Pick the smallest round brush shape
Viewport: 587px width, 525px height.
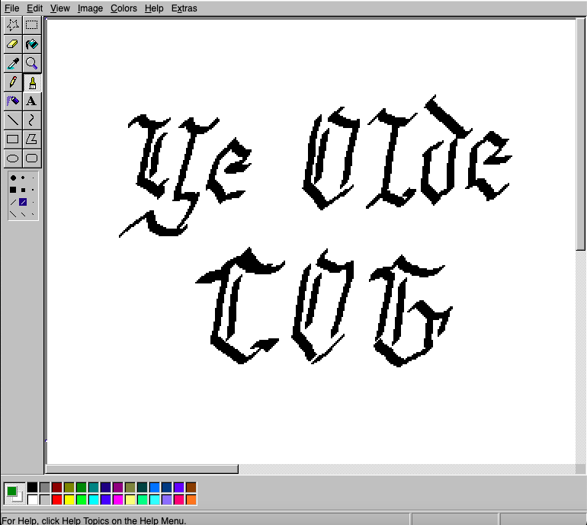pos(33,178)
